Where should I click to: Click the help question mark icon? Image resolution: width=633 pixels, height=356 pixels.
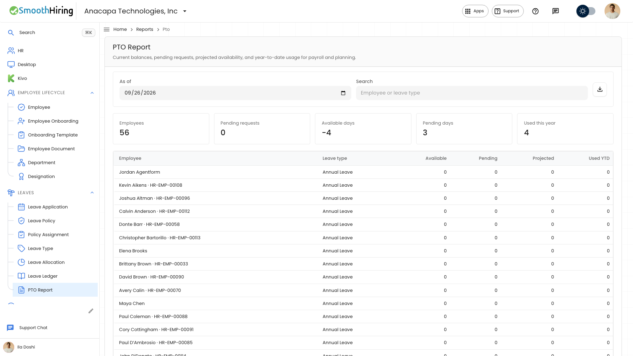tap(535, 11)
